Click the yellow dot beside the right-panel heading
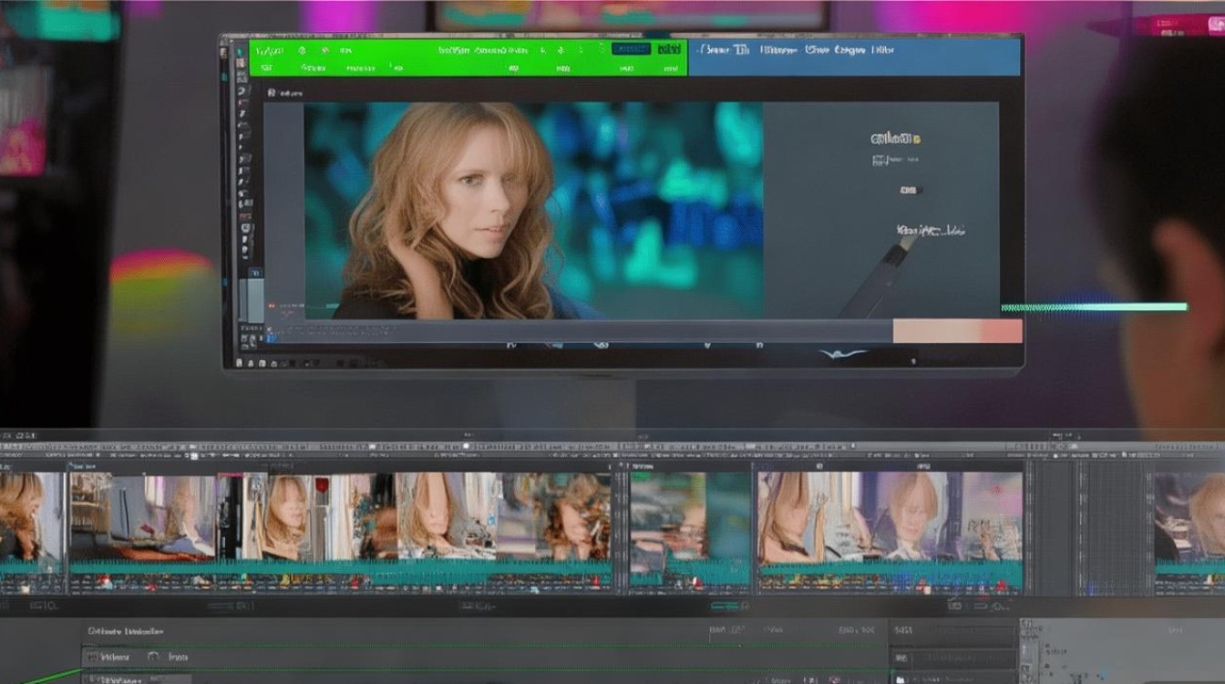 pos(916,140)
